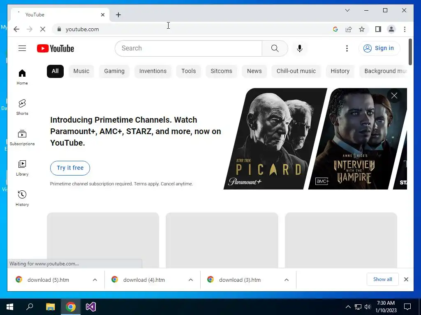Open Chrome three-dot menu

tap(405, 29)
